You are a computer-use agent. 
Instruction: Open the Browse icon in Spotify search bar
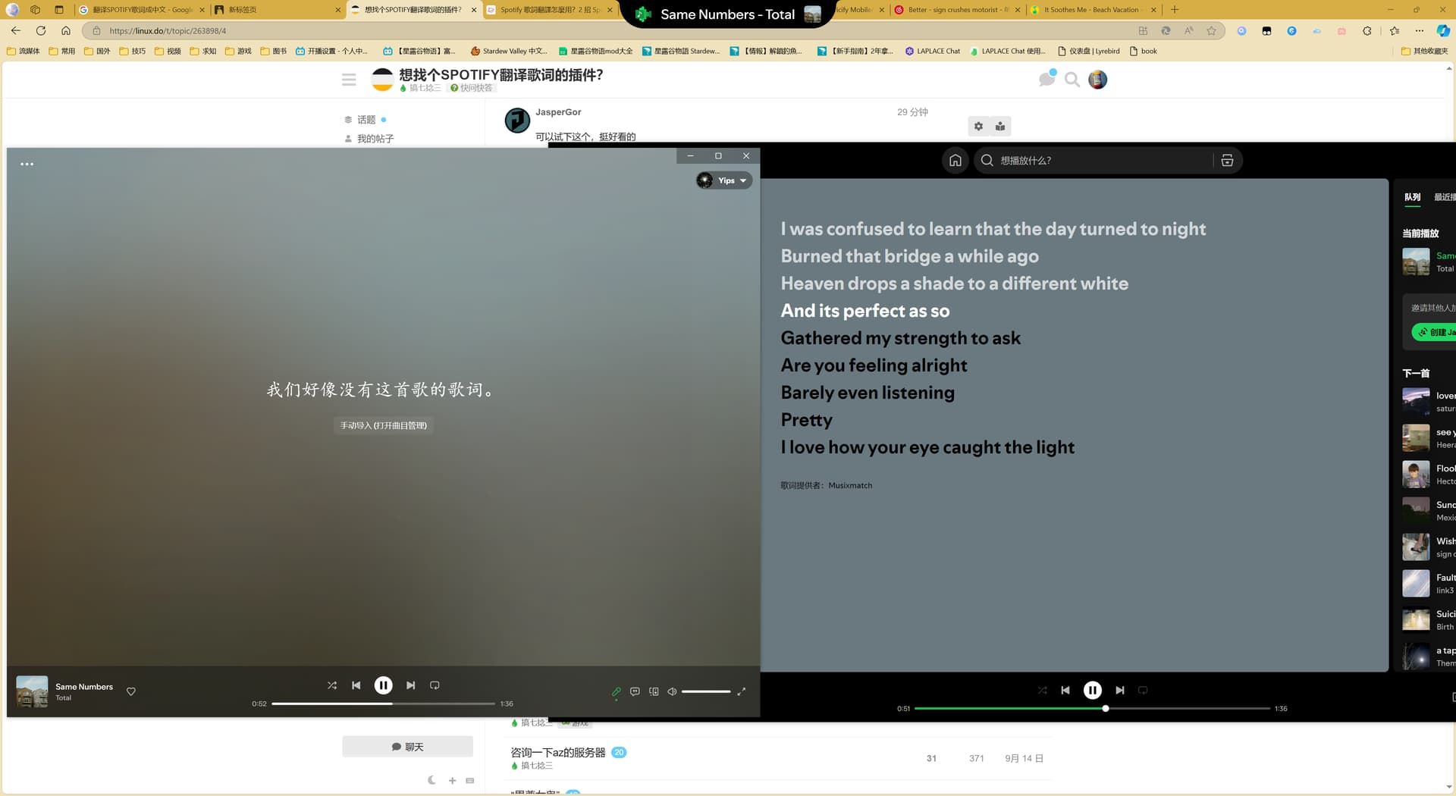tap(1227, 161)
